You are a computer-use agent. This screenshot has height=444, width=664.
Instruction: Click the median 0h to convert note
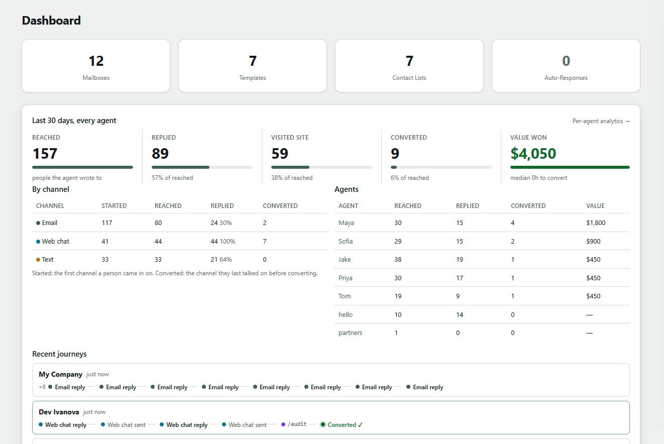539,178
